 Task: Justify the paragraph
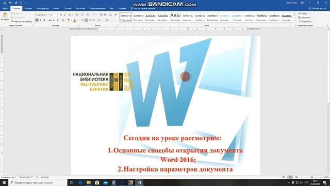point(94,20)
